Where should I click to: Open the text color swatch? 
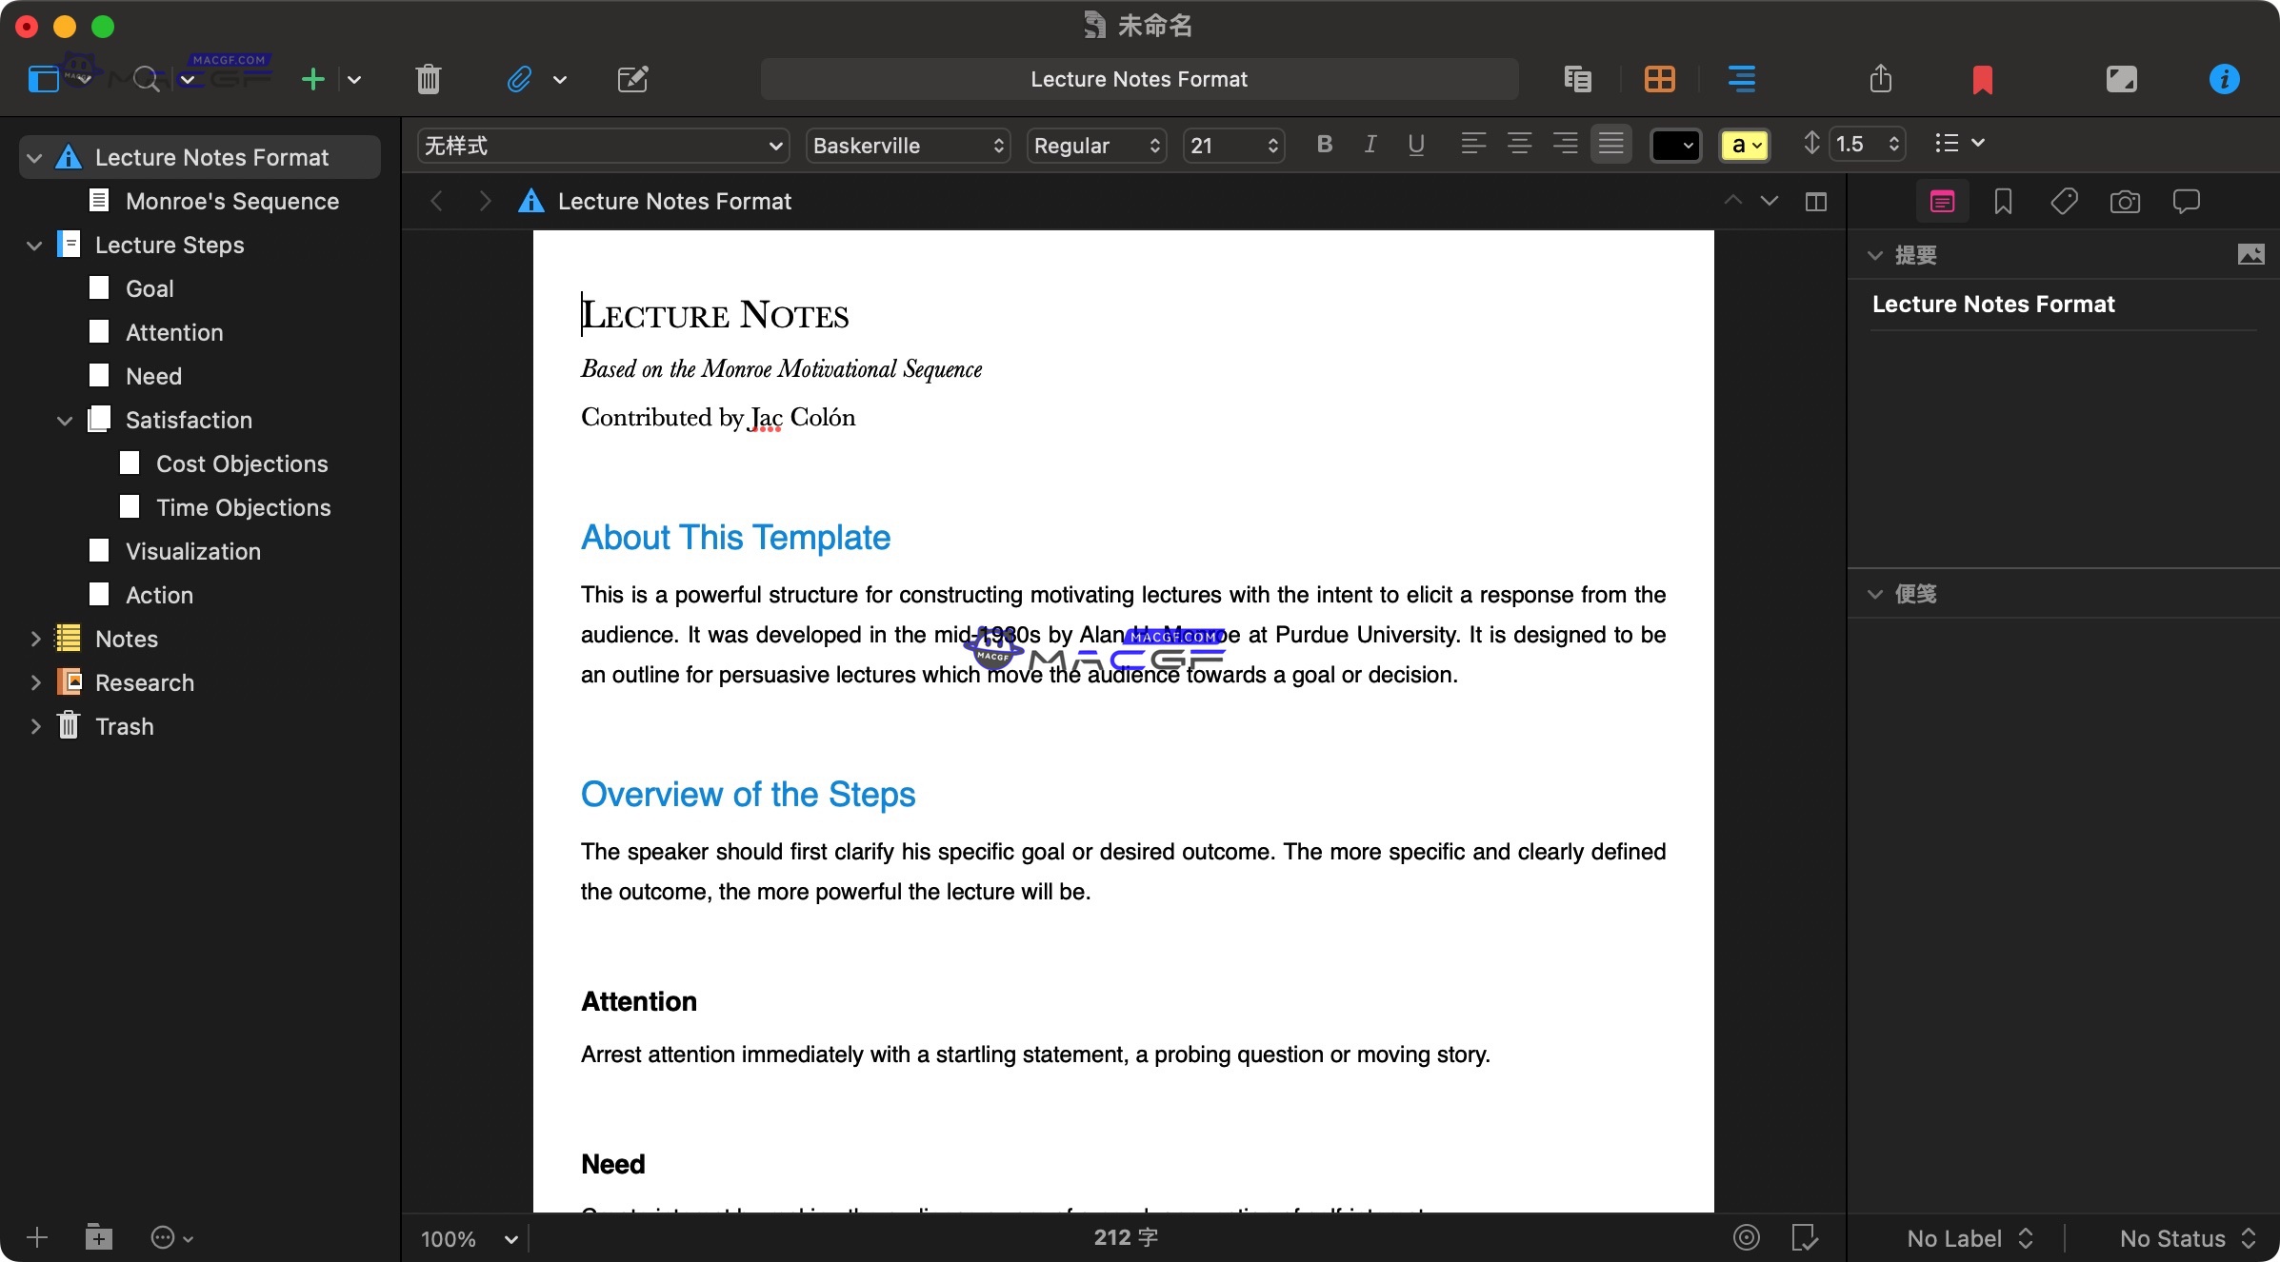tap(1674, 145)
